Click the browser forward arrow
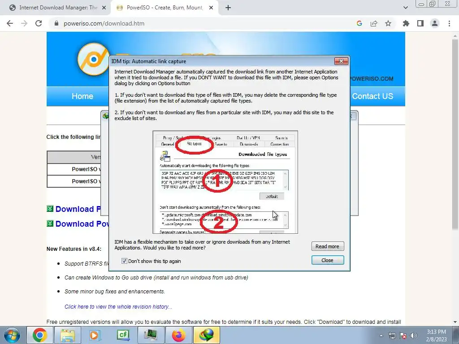This screenshot has width=459, height=344. pyautogui.click(x=24, y=23)
